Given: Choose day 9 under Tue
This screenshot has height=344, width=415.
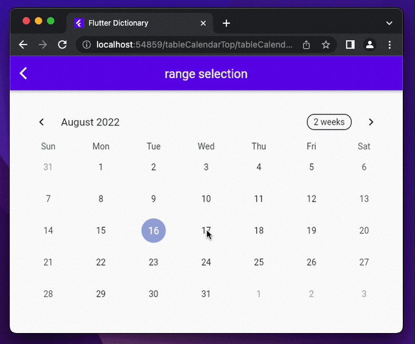Looking at the screenshot, I should (154, 199).
